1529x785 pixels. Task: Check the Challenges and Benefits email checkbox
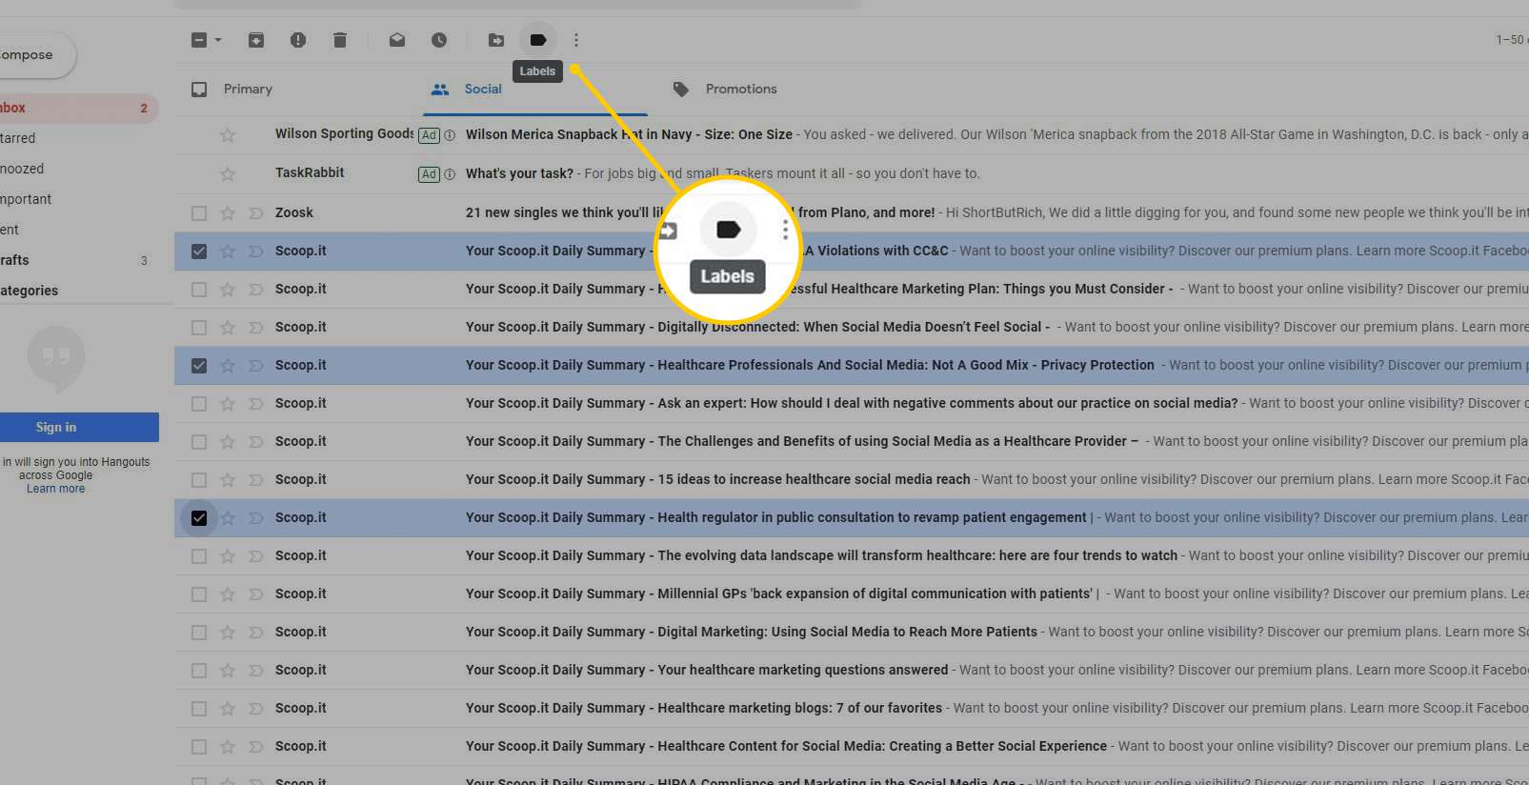[x=199, y=442]
